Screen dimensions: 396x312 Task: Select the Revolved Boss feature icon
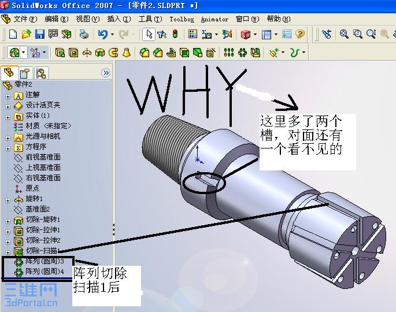tap(87, 53)
